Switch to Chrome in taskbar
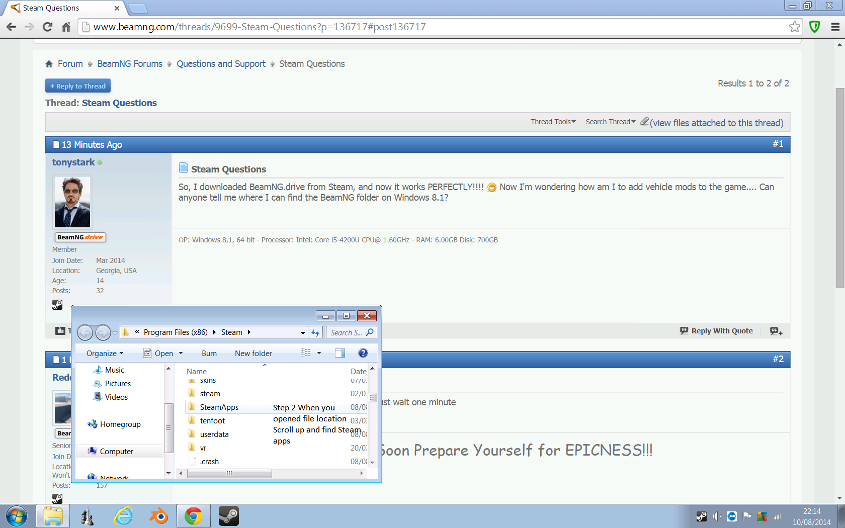Image resolution: width=845 pixels, height=528 pixels. [x=194, y=516]
